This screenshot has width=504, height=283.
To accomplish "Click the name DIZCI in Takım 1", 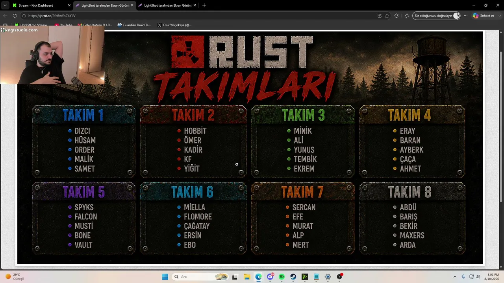I will click(x=82, y=131).
